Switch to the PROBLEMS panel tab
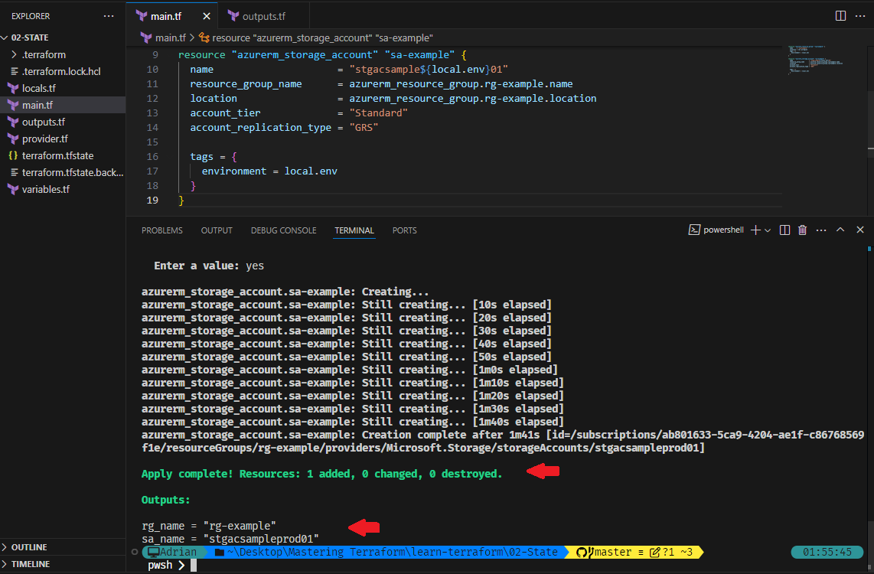Screen dimensions: 874x574 click(161, 230)
